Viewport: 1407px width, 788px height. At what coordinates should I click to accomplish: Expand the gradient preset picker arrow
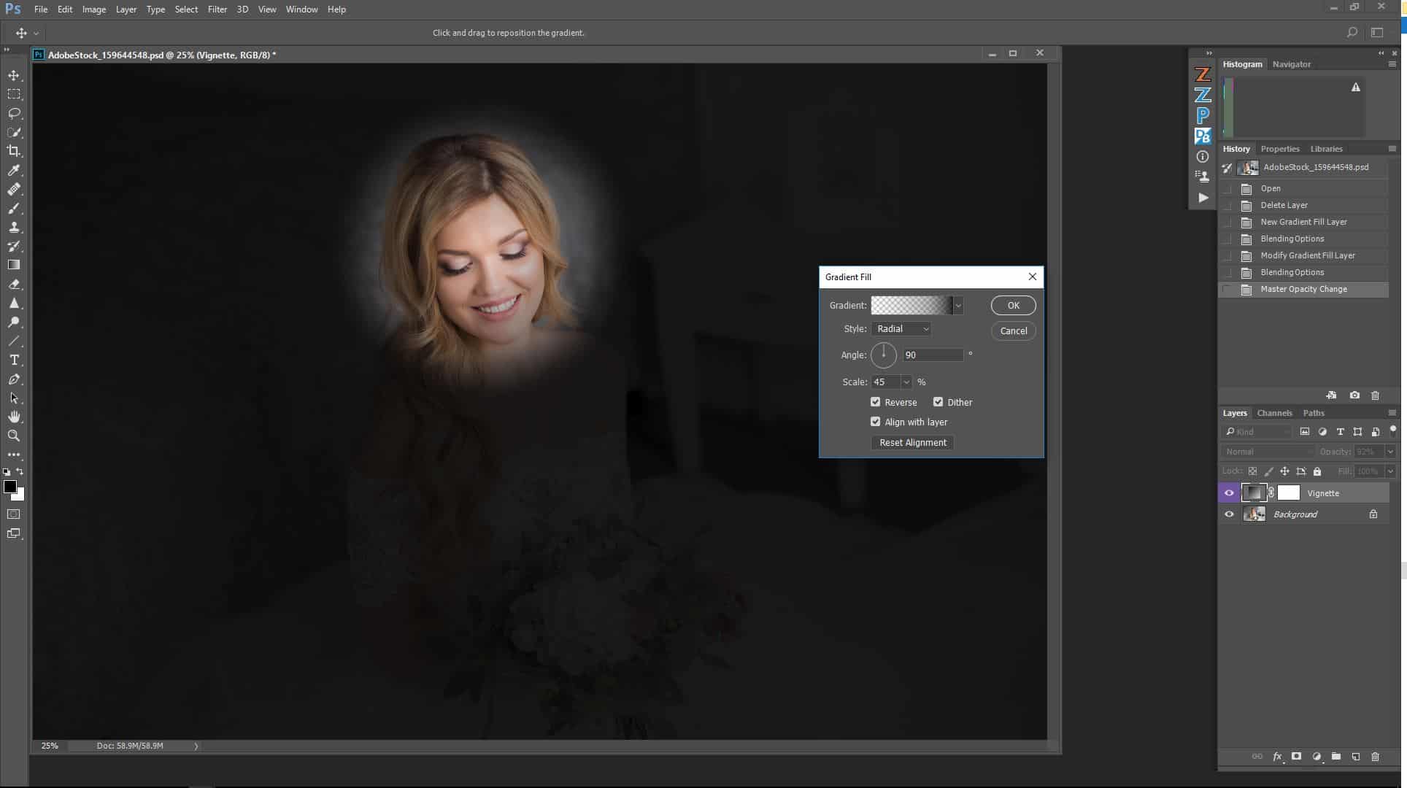point(958,305)
